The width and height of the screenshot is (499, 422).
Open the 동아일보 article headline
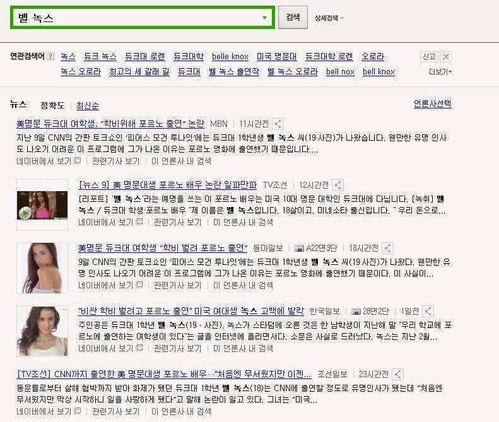163,248
